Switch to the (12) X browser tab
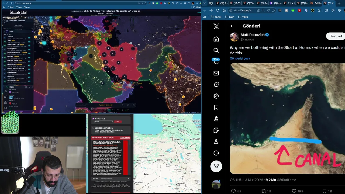 pos(235,3)
